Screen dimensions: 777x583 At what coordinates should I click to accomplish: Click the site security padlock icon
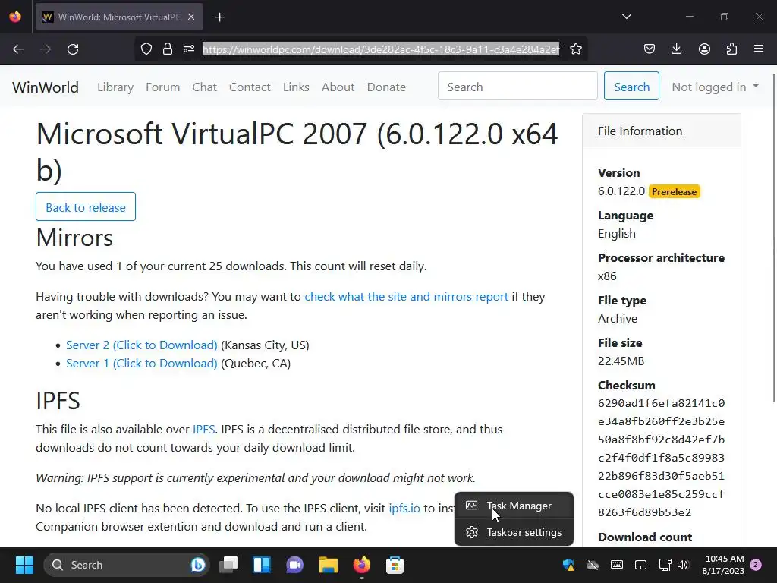168,49
